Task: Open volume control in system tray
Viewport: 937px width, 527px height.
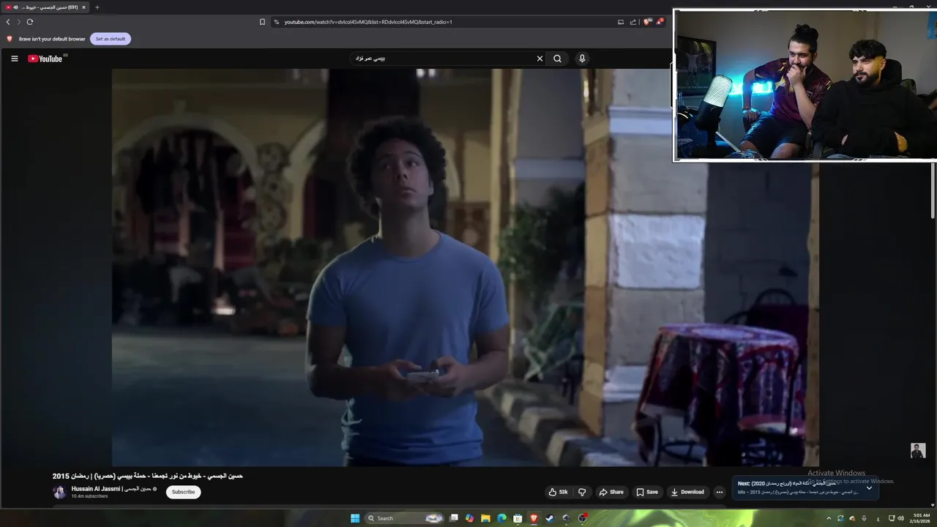Action: pyautogui.click(x=900, y=518)
